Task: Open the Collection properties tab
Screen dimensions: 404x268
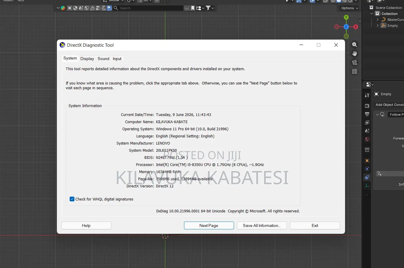Action: (367, 150)
